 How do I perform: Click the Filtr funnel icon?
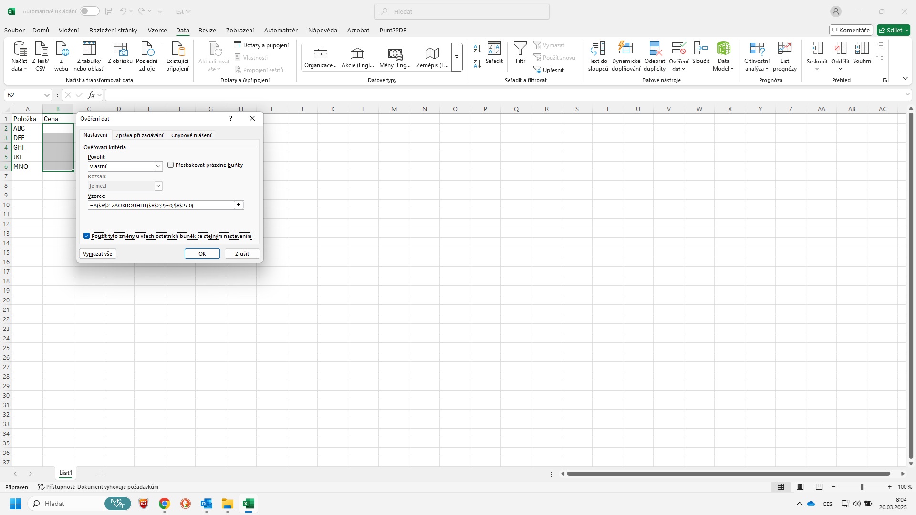pyautogui.click(x=520, y=48)
